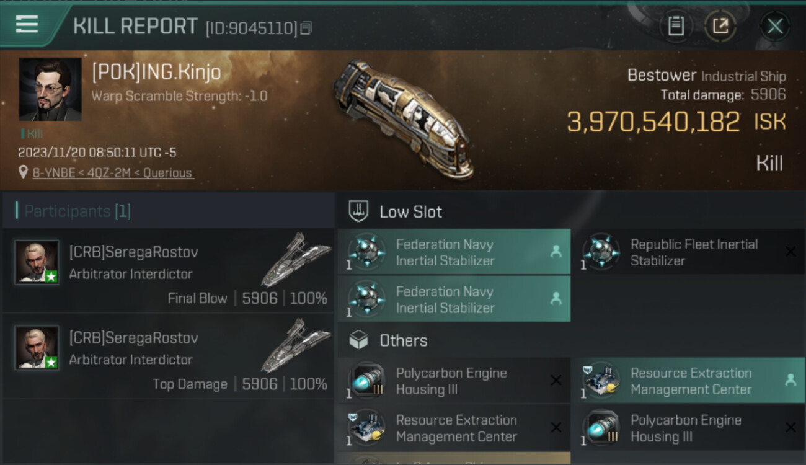Select highlighted Resource Extraction Management Center
Screen dimensions: 806x465
(687, 381)
